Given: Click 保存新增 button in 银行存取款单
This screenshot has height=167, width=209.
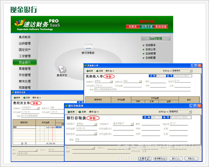Looking at the screenshot, I should [x=160, y=158].
